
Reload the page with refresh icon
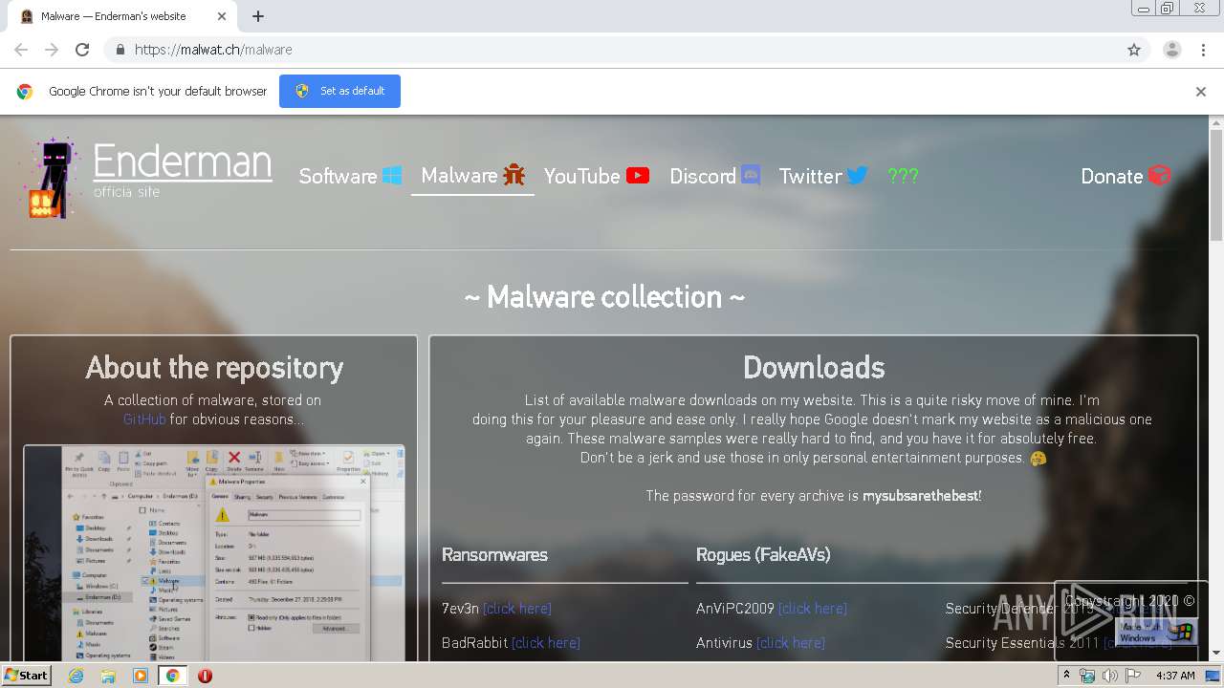(x=82, y=50)
